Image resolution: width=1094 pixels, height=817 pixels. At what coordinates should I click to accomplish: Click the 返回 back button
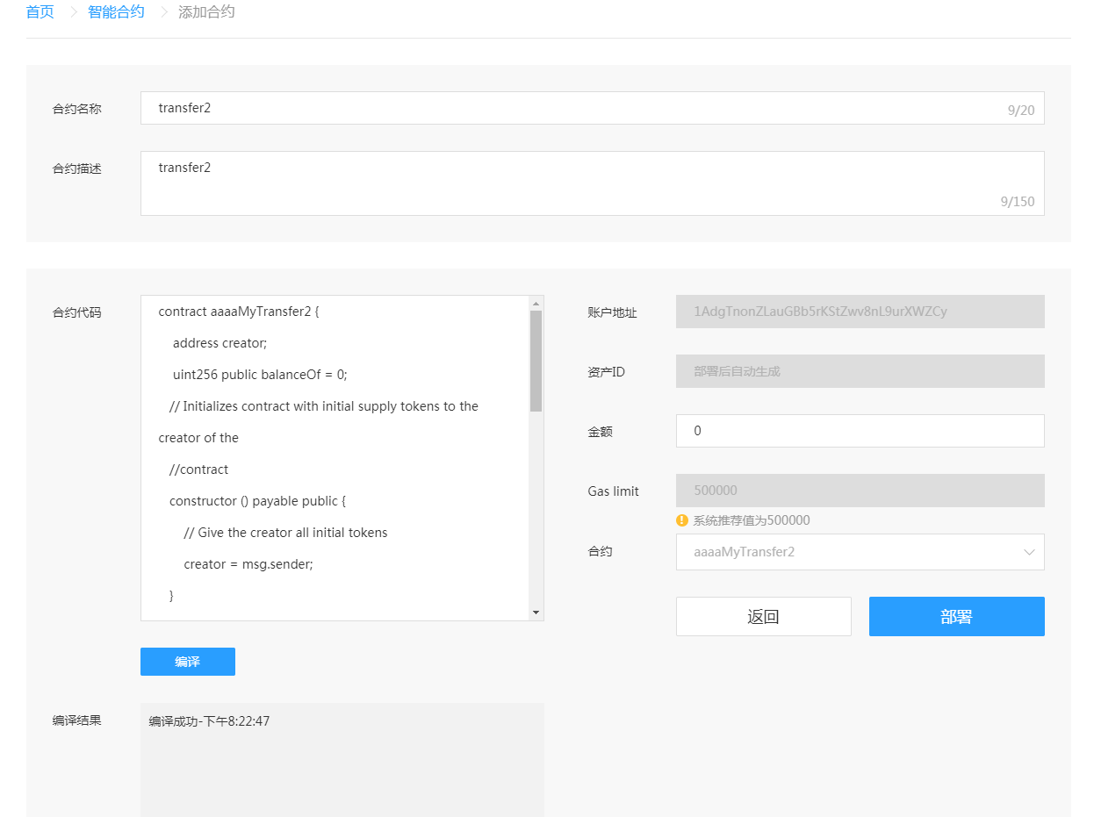[763, 616]
